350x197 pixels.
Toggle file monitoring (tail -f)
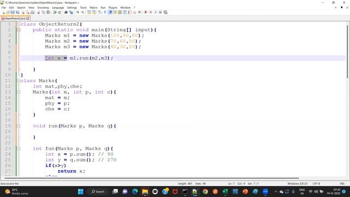[139, 12]
